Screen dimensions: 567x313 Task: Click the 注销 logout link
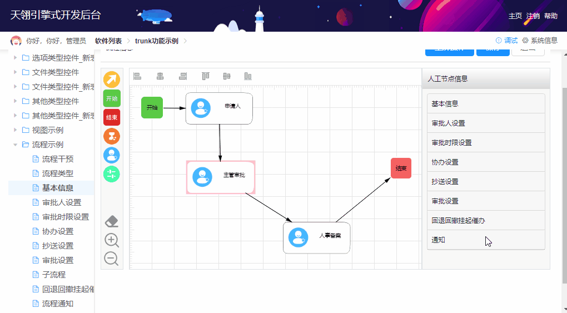pyautogui.click(x=533, y=16)
